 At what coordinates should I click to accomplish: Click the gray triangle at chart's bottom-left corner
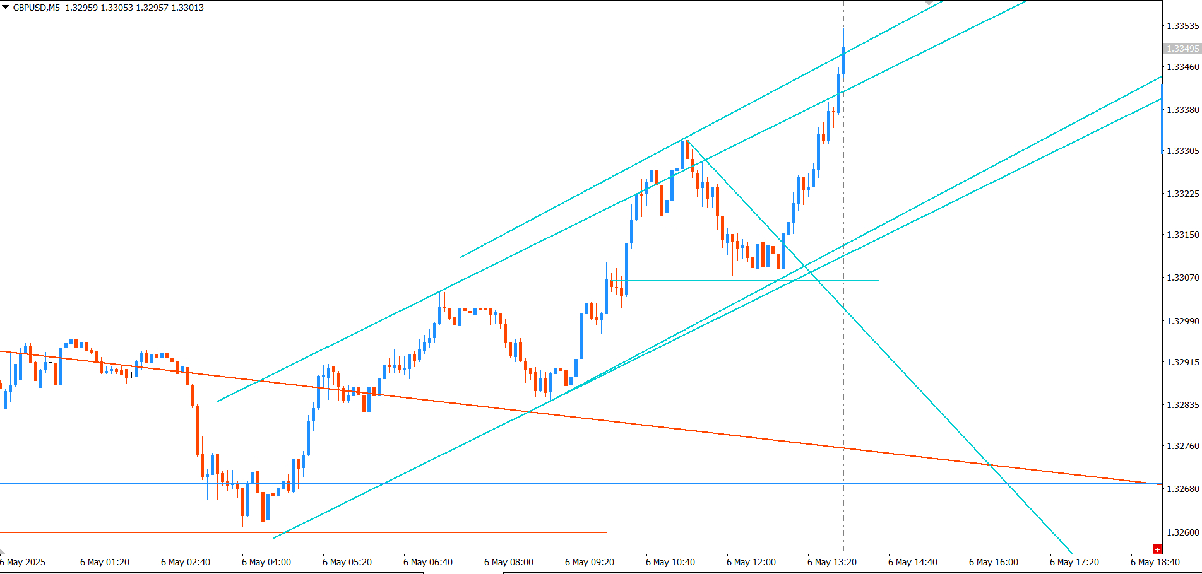pos(3,551)
